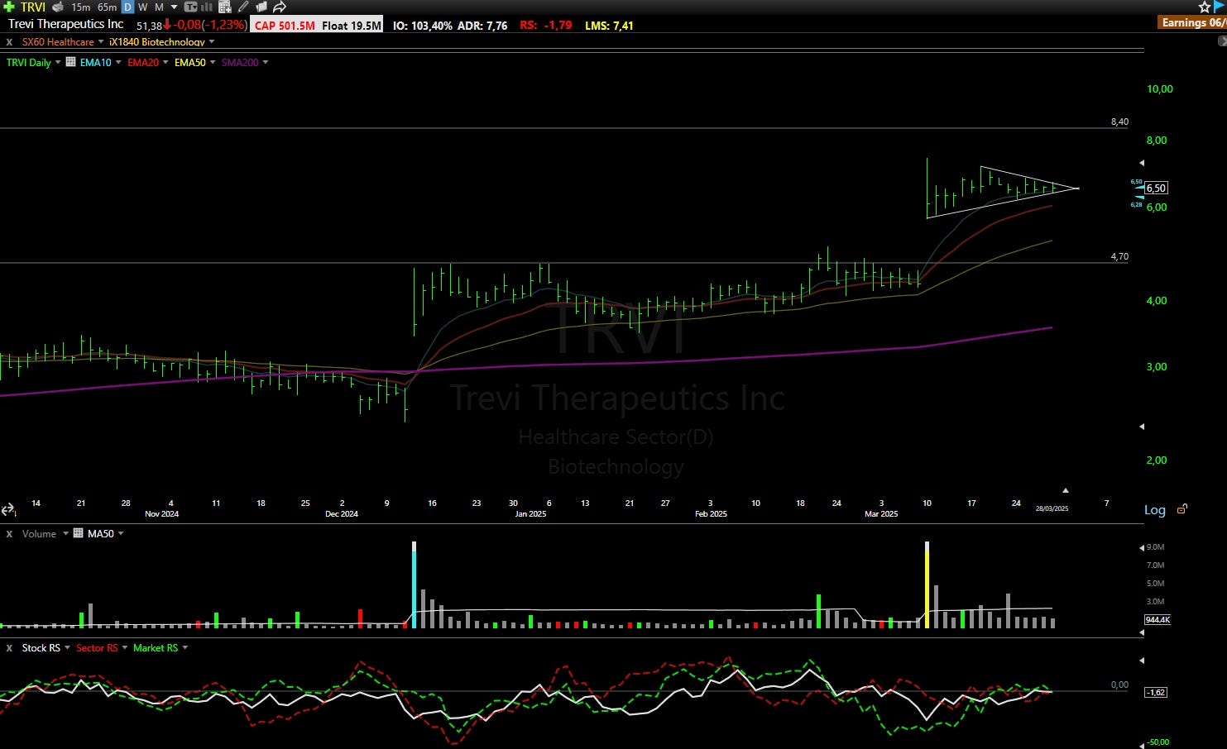Click the grid icon before EMA10
The image size is (1227, 749).
(71, 62)
